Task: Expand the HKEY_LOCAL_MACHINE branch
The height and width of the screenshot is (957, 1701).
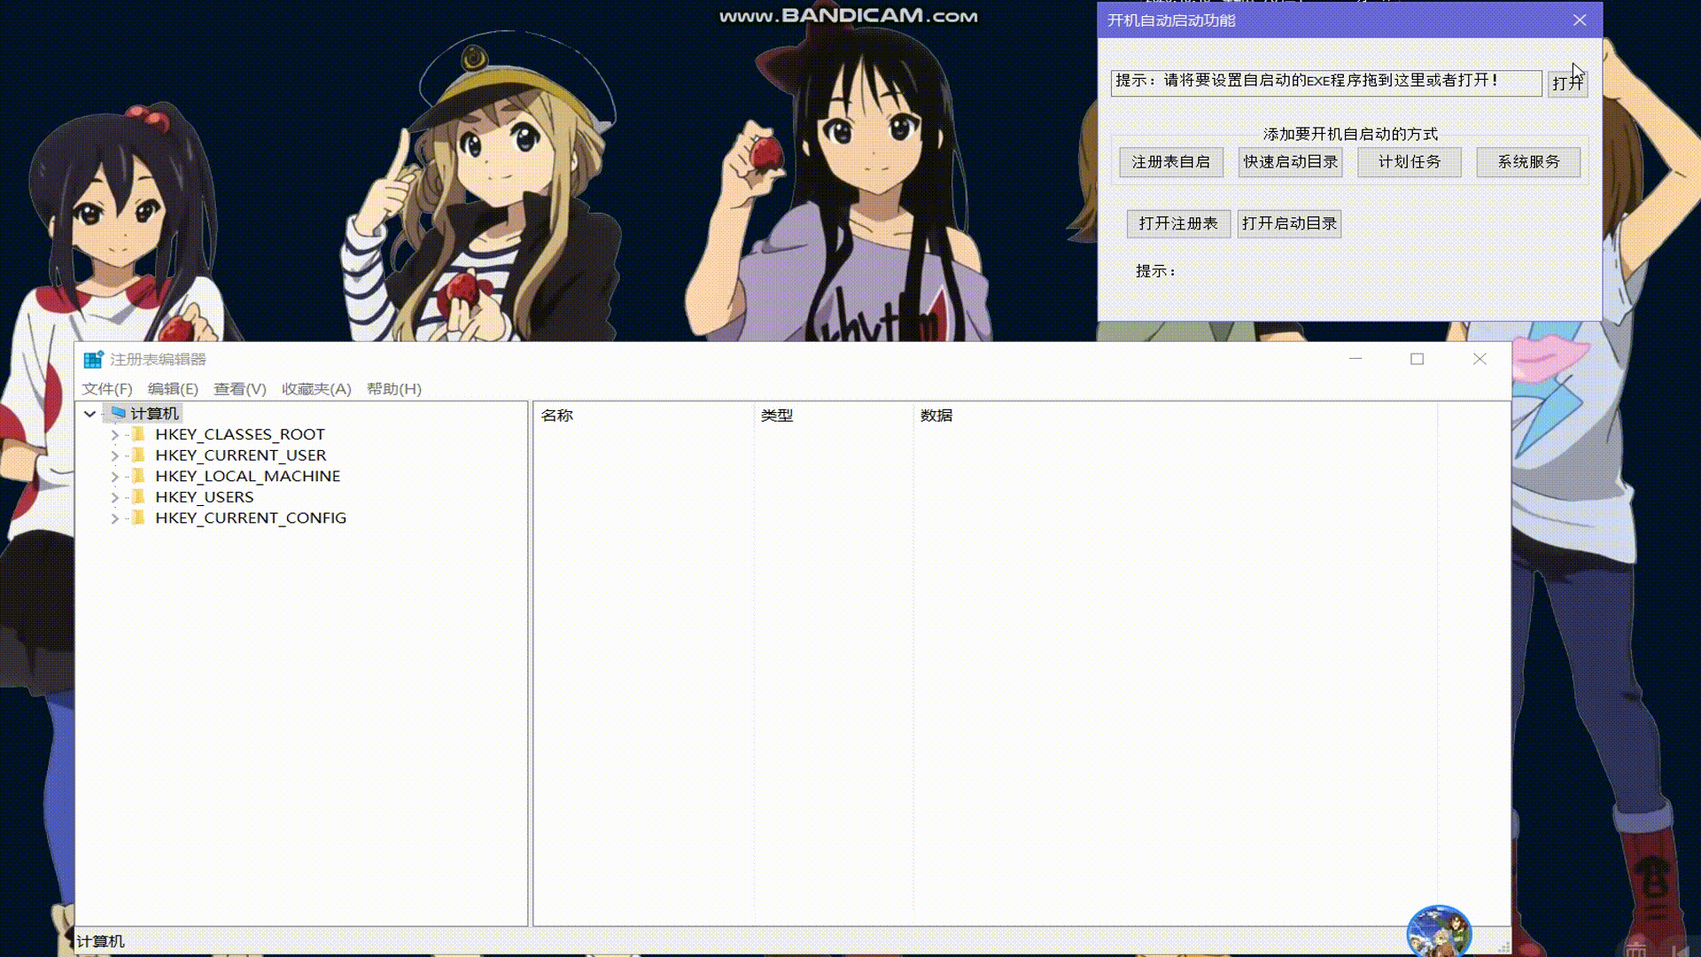Action: pos(114,477)
